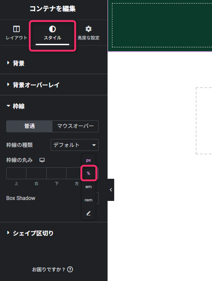The image size is (212, 281).
Task: Switch border state to マウスオーバー
Action: coord(75,126)
